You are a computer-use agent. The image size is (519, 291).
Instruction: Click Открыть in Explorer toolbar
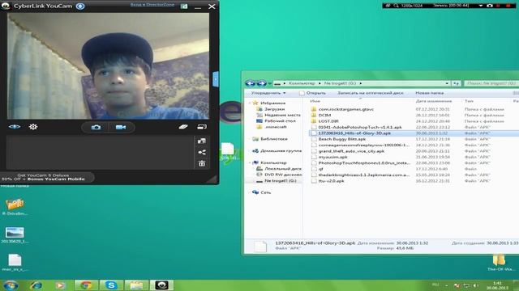(x=312, y=93)
